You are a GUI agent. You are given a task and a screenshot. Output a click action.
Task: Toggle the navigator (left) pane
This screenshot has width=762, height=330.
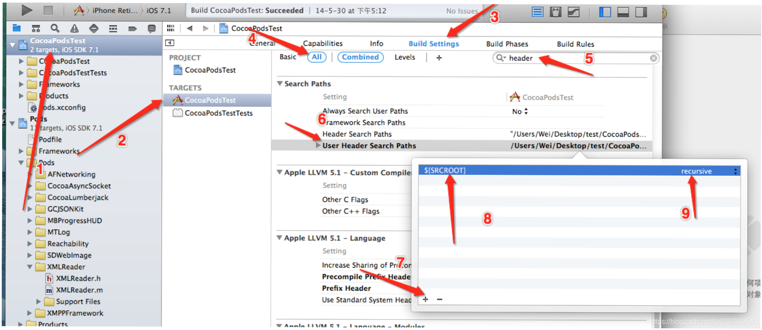605,12
